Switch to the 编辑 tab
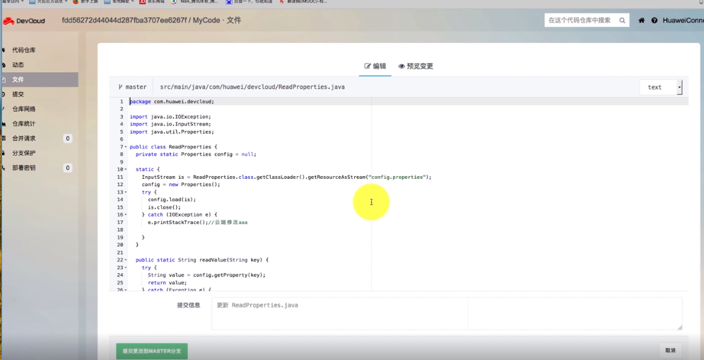The height and width of the screenshot is (360, 704). point(375,66)
